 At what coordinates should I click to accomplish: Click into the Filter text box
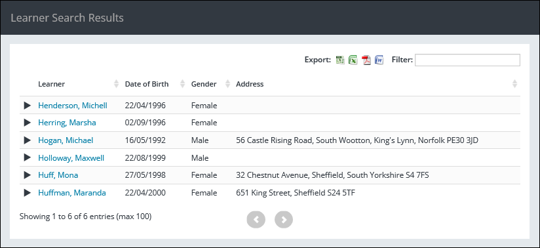(467, 60)
